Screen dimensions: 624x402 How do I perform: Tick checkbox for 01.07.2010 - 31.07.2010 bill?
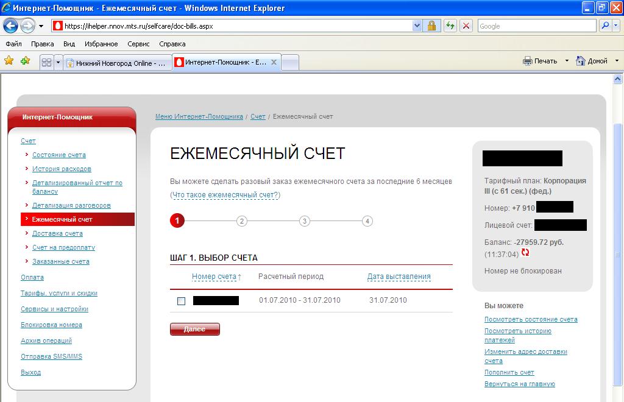(181, 301)
